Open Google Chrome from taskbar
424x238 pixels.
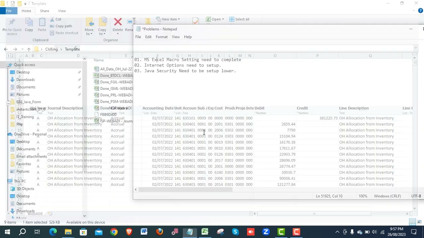coord(114,232)
